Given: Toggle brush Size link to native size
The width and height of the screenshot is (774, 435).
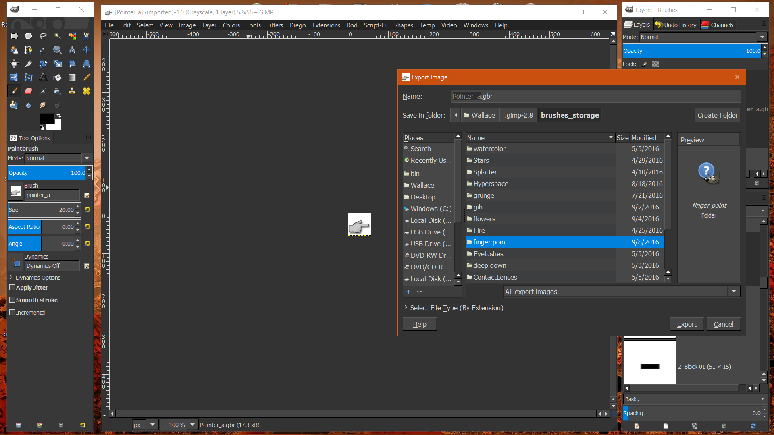Looking at the screenshot, I should pos(87,210).
